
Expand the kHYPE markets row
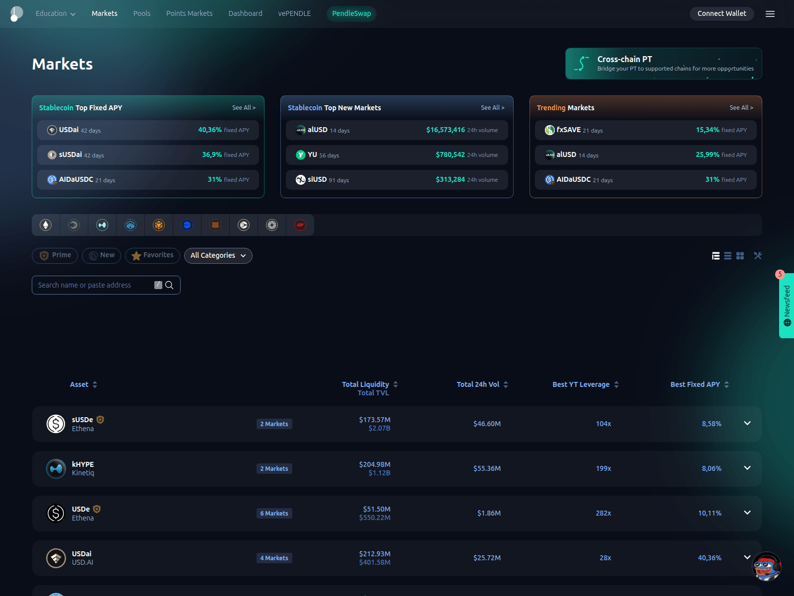tap(747, 468)
